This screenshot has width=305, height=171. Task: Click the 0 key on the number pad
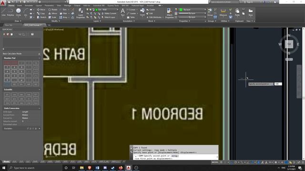tap(7, 80)
